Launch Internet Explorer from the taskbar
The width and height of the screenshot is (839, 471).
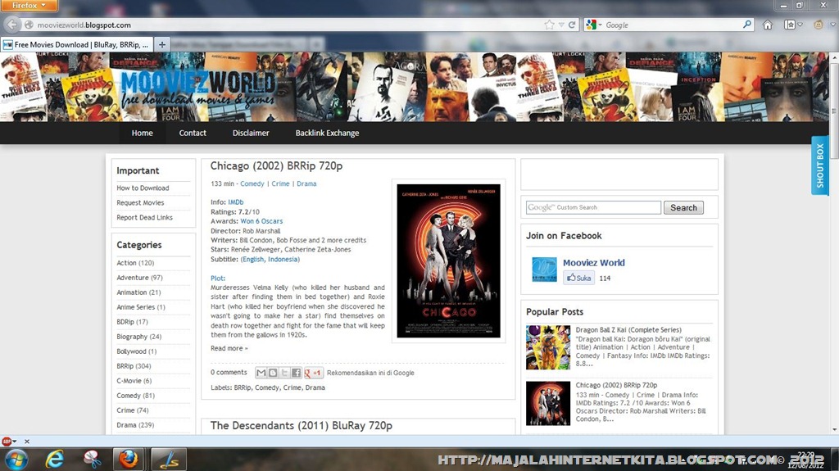[x=55, y=460]
